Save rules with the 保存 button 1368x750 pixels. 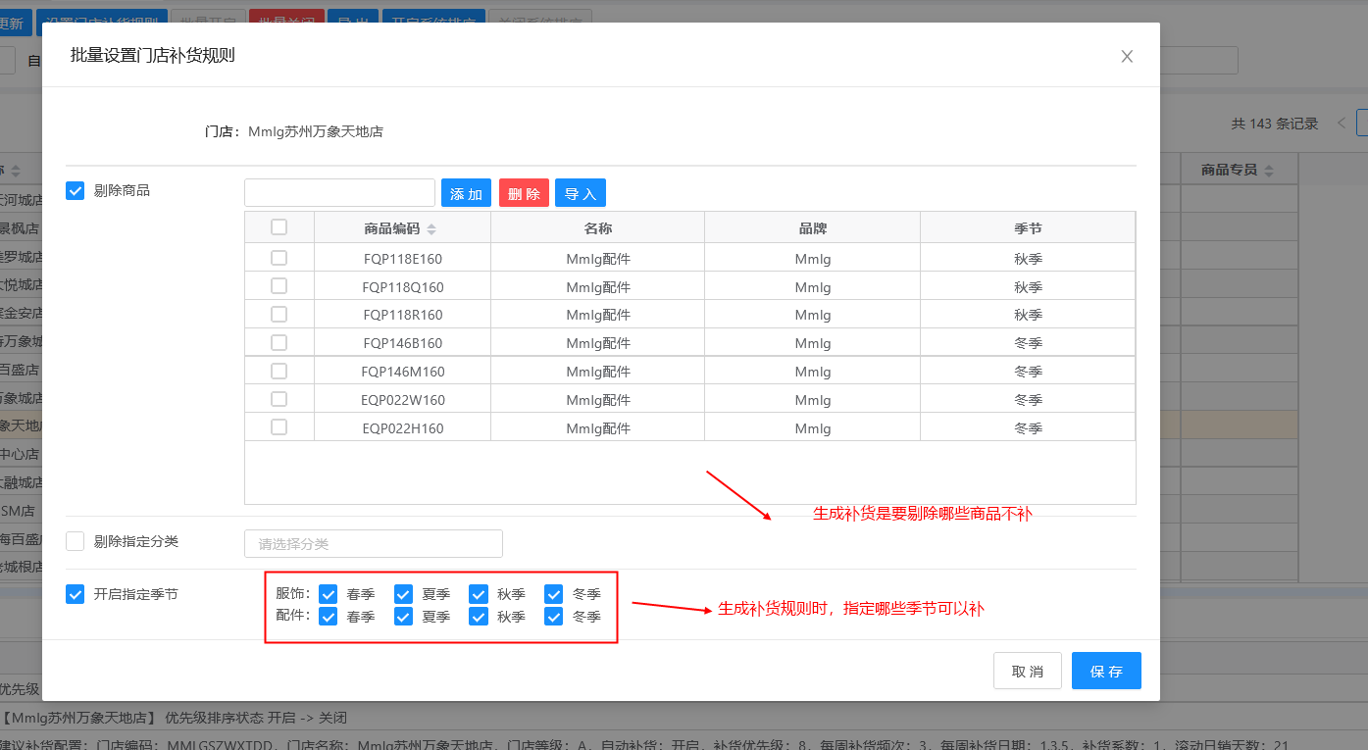[x=1106, y=672]
